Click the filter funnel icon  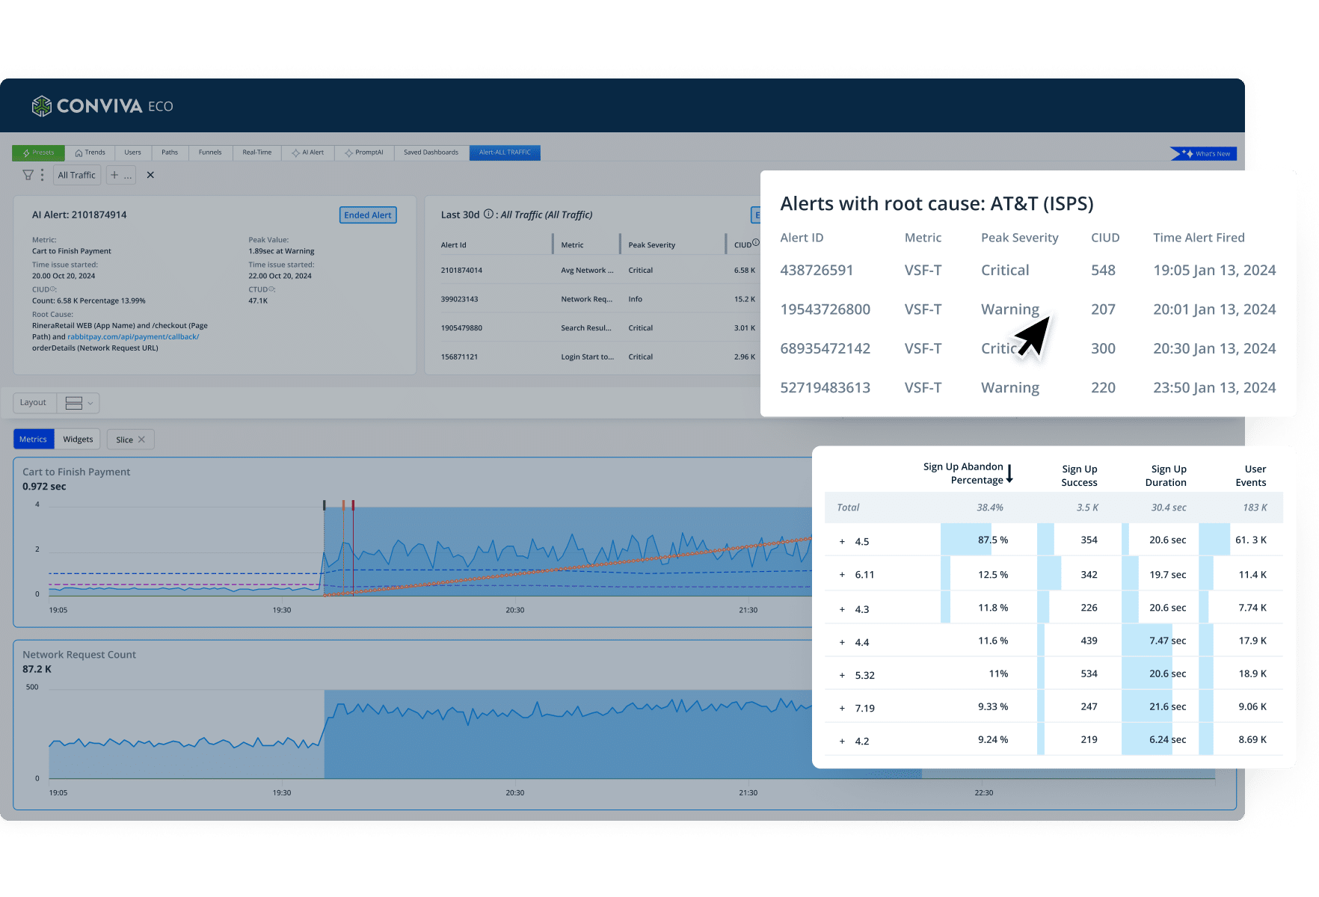[x=28, y=175]
